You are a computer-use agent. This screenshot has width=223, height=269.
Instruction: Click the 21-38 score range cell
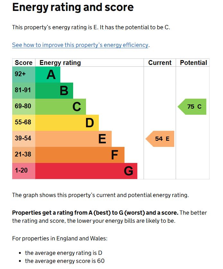[x=23, y=155]
